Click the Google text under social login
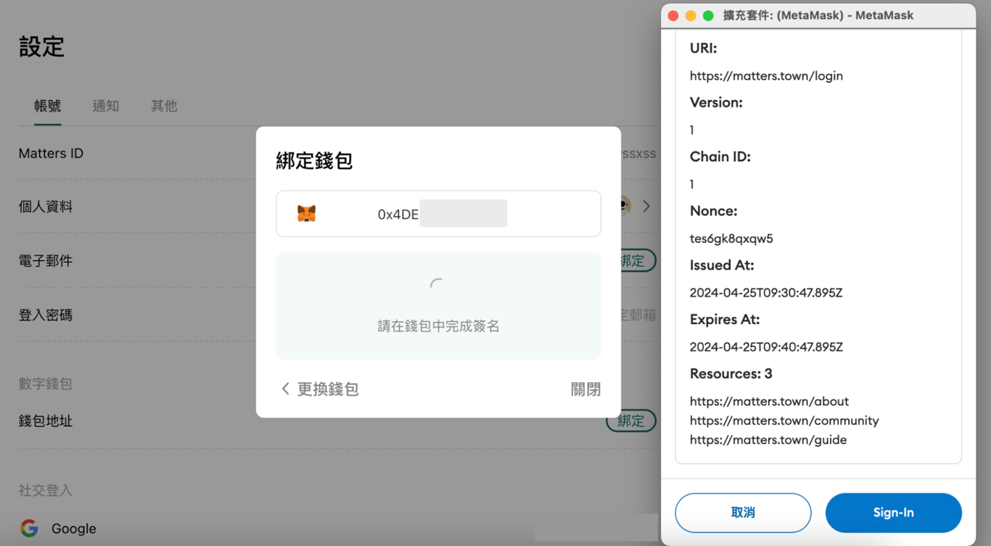Viewport: 991px width, 546px height. tap(74, 529)
